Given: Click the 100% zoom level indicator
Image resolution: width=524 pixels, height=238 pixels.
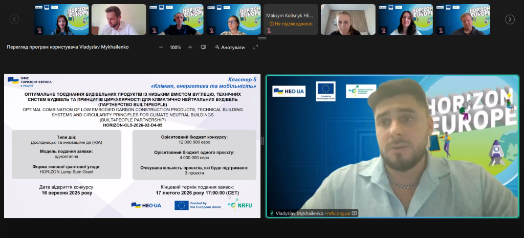Looking at the screenshot, I should pos(176,47).
